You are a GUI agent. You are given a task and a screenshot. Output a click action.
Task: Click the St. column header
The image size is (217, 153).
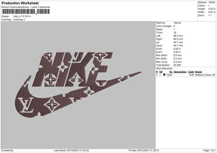[171, 72]
